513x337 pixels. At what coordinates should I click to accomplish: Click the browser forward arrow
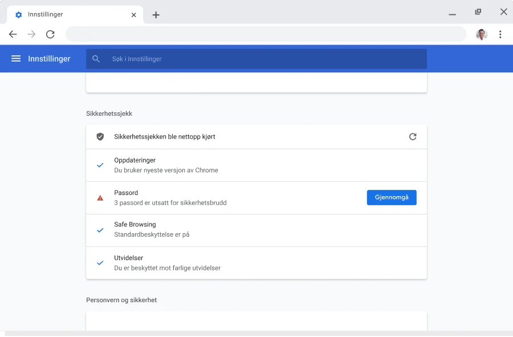point(31,34)
